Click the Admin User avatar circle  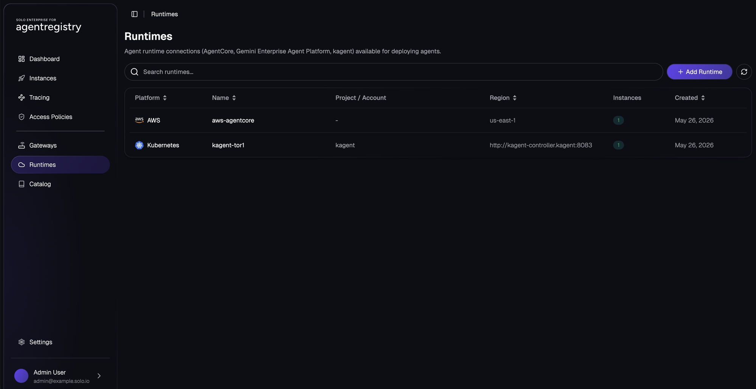tap(21, 376)
